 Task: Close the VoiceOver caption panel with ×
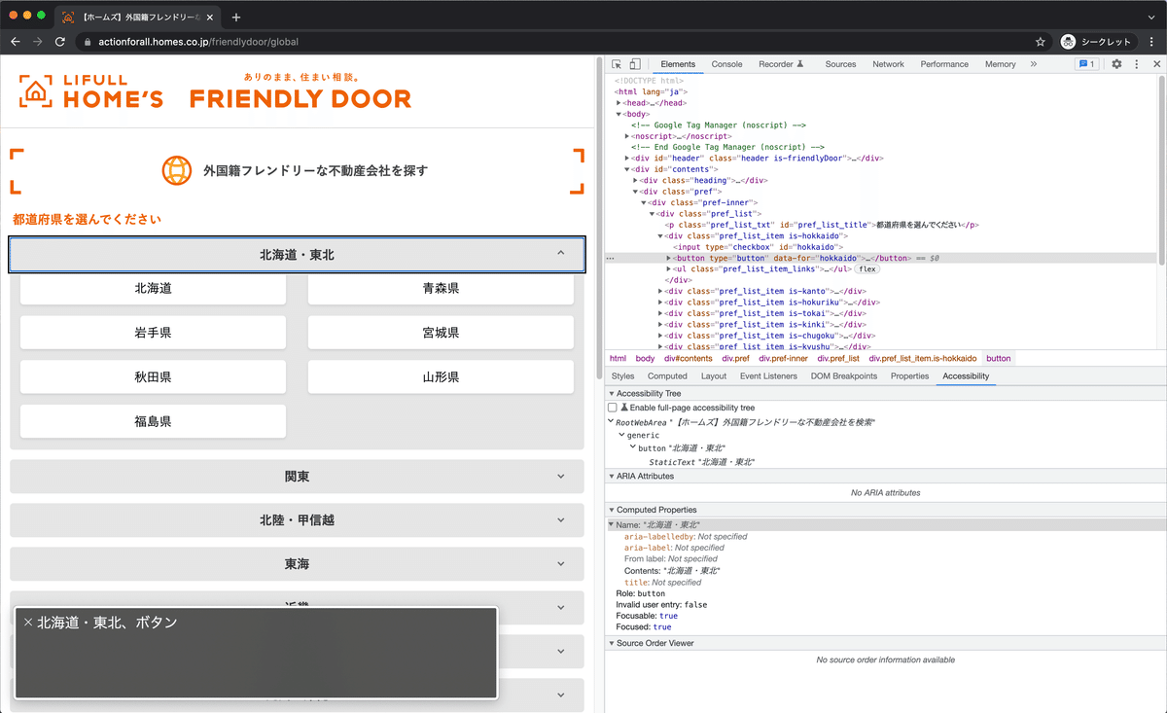pos(27,623)
